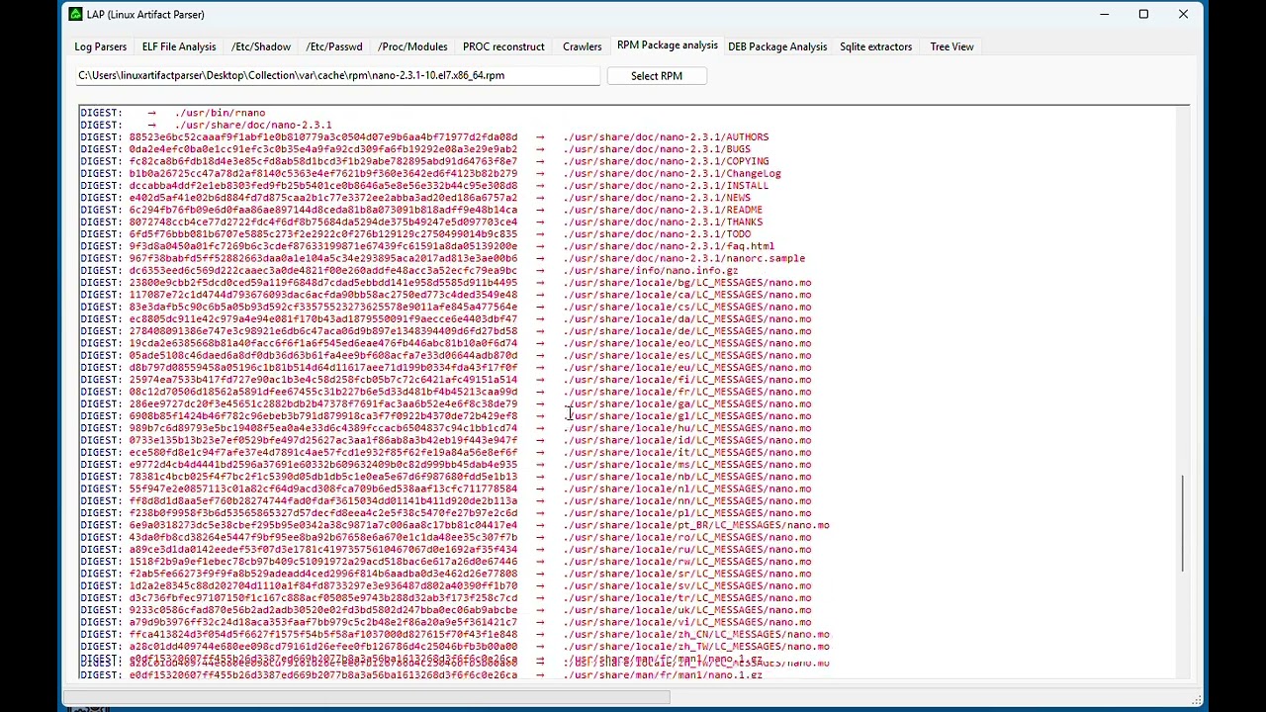Click the nano-2.3.1/INSTALL path
Viewport: 1266px width, 712px height.
666,186
